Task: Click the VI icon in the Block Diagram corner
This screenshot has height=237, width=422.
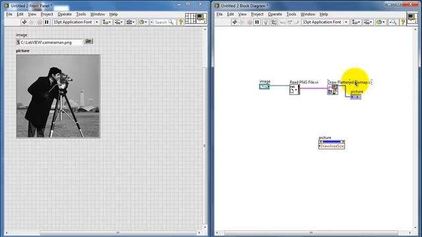Action: pyautogui.click(x=412, y=18)
